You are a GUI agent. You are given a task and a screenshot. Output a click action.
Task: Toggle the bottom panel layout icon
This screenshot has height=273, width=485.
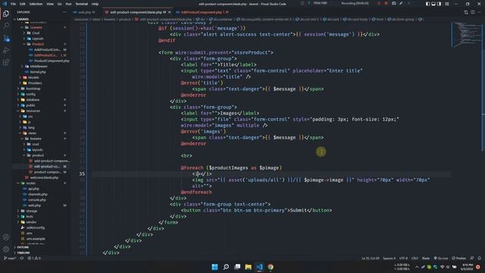(433, 4)
